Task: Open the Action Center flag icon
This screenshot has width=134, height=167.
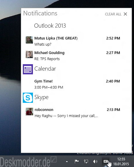Action: [77, 161]
